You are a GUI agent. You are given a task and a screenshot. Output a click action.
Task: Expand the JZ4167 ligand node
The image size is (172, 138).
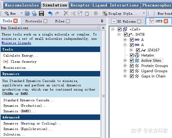point(131,50)
